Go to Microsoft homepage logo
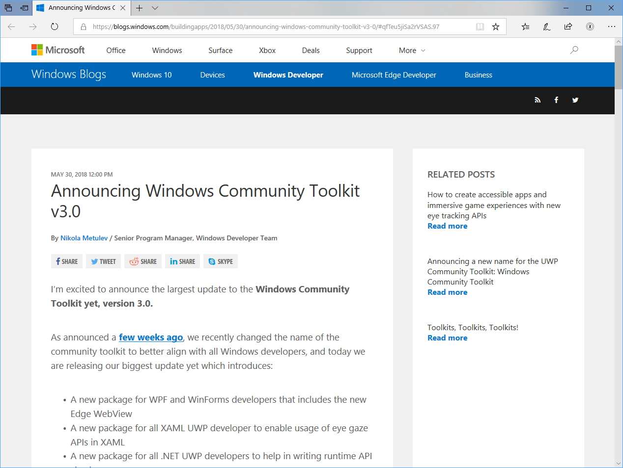This screenshot has height=468, width=623. pos(58,50)
